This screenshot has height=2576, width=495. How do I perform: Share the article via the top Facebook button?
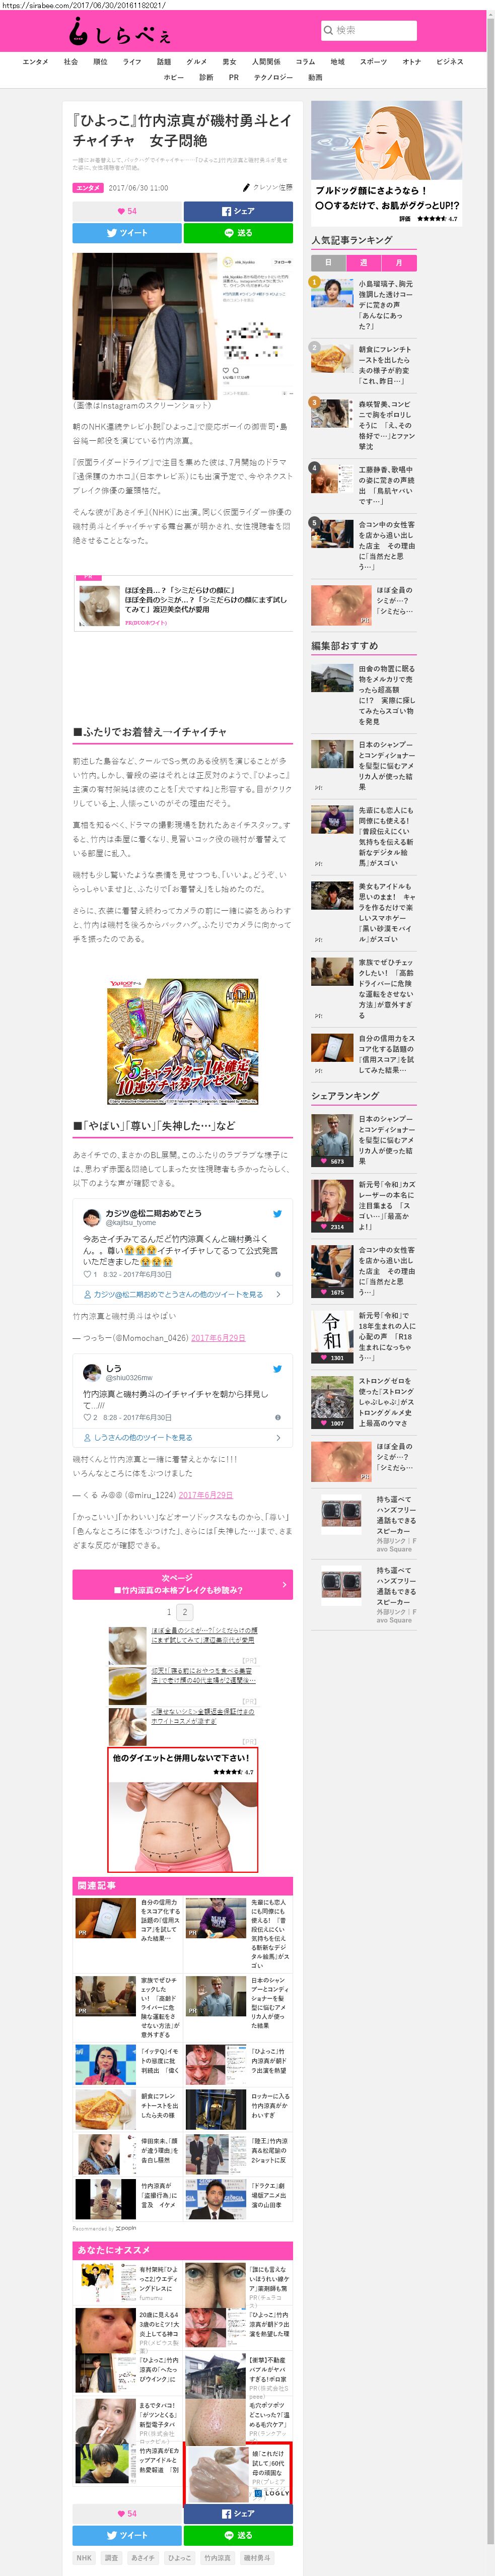click(238, 211)
